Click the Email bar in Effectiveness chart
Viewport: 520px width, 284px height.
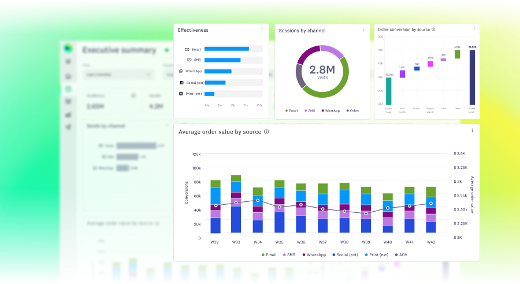pos(226,49)
